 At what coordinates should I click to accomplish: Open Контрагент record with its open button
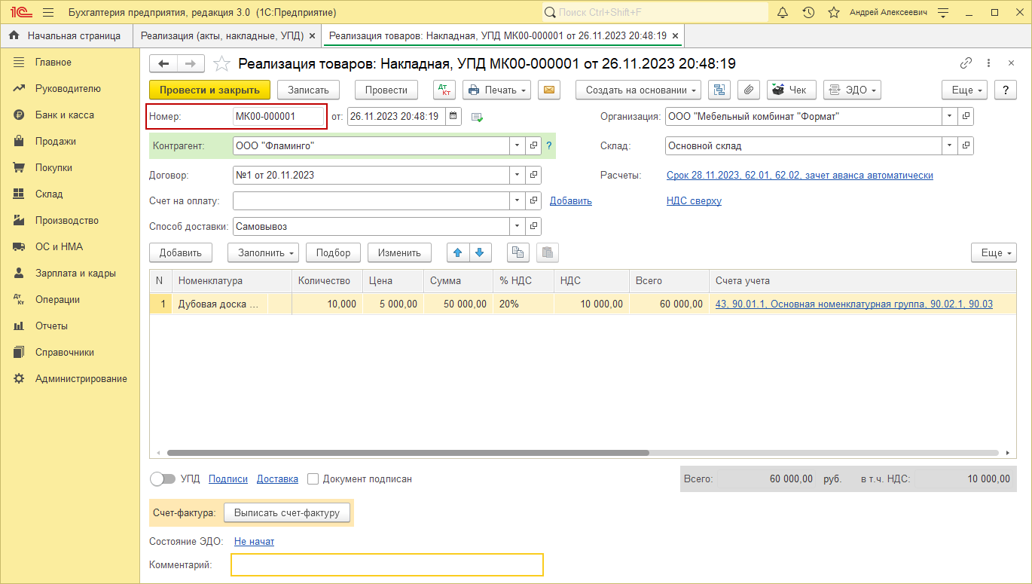click(x=533, y=145)
